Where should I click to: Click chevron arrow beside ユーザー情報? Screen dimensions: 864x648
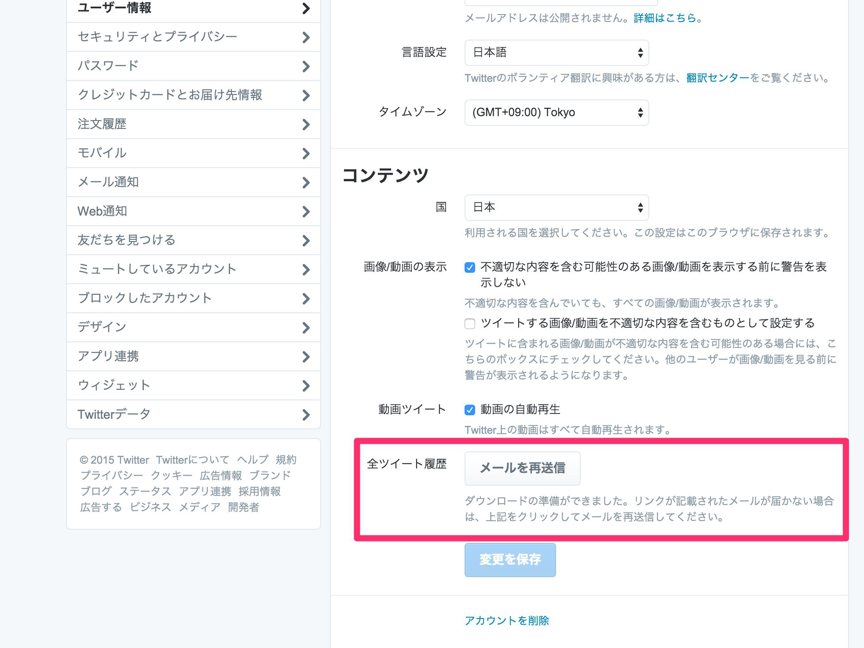306,8
